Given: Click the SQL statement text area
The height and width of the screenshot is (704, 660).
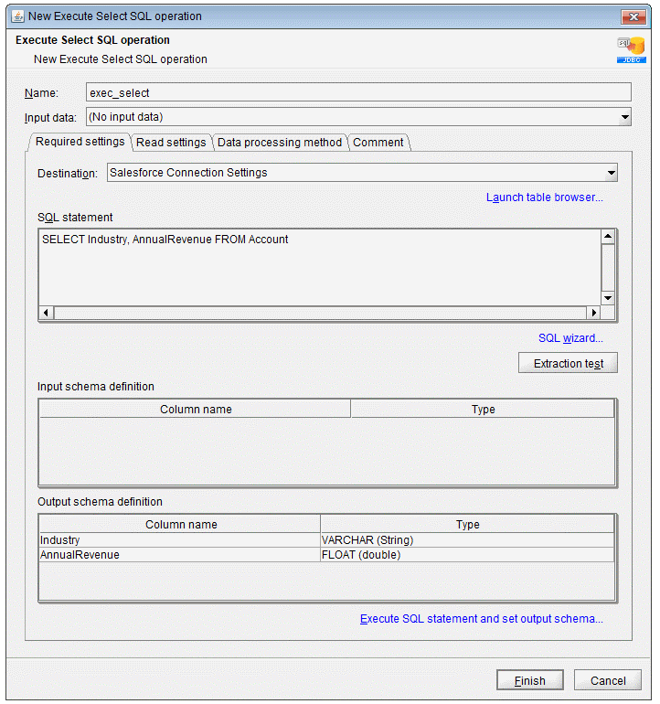Looking at the screenshot, I should click(318, 265).
